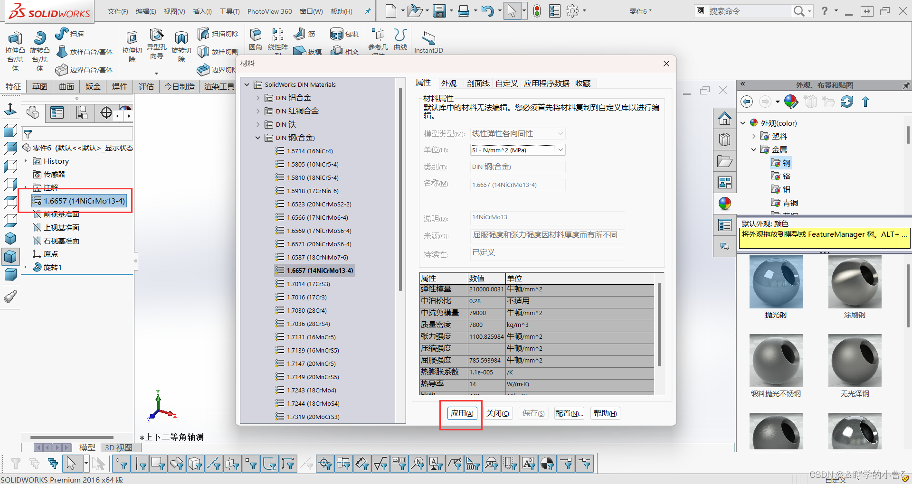Open the Hole Wizard (异型孔向导) tool
Screen dimensions: 912x484
(x=156, y=43)
